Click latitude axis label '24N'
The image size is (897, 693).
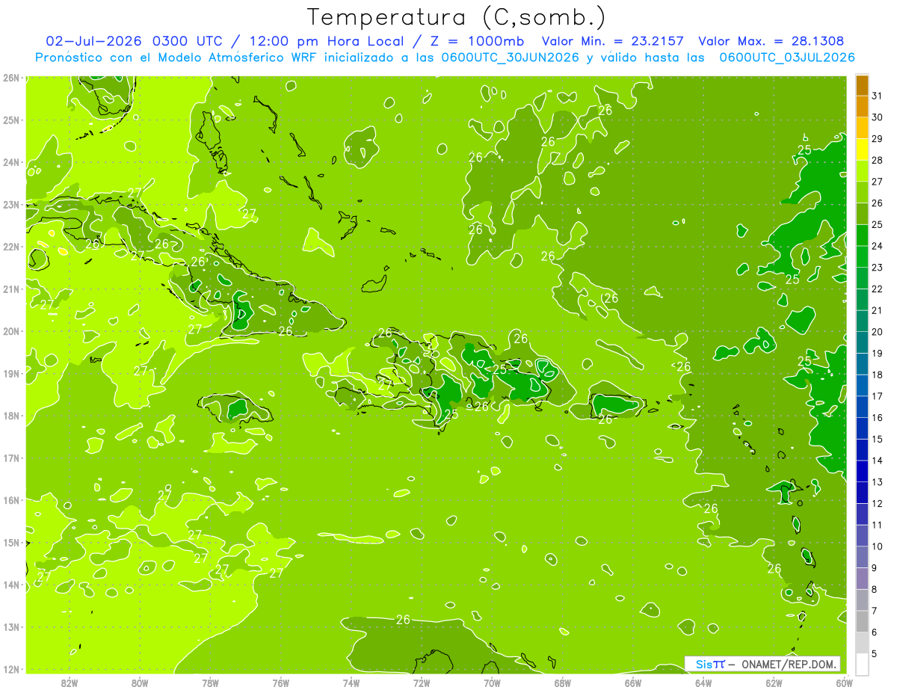coord(11,161)
